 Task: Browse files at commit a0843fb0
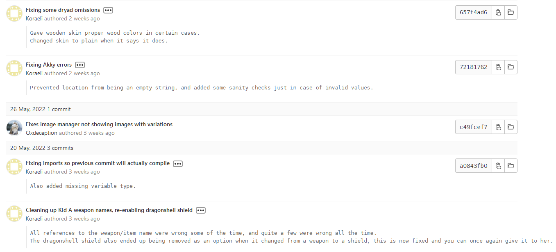(x=511, y=165)
